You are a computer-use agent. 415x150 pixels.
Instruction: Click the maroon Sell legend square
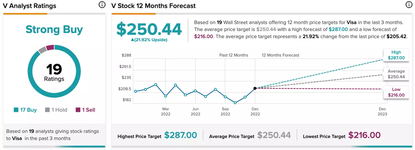point(78,110)
